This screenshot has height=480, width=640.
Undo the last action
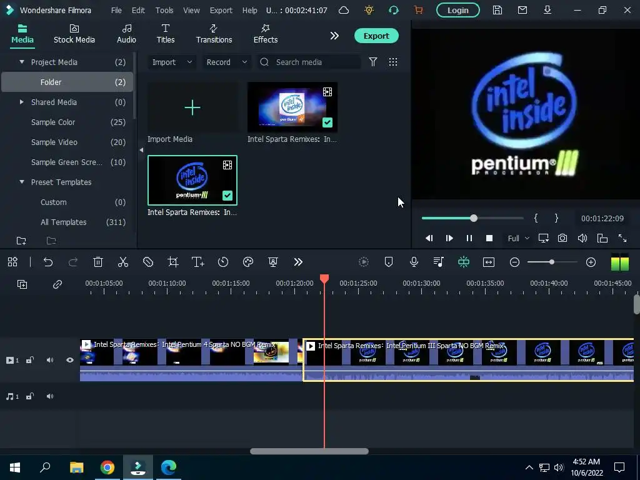(48, 262)
